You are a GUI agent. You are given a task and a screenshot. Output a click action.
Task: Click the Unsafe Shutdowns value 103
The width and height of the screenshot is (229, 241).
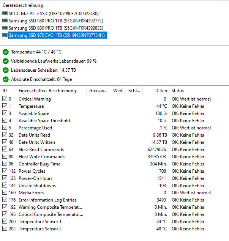click(163, 186)
